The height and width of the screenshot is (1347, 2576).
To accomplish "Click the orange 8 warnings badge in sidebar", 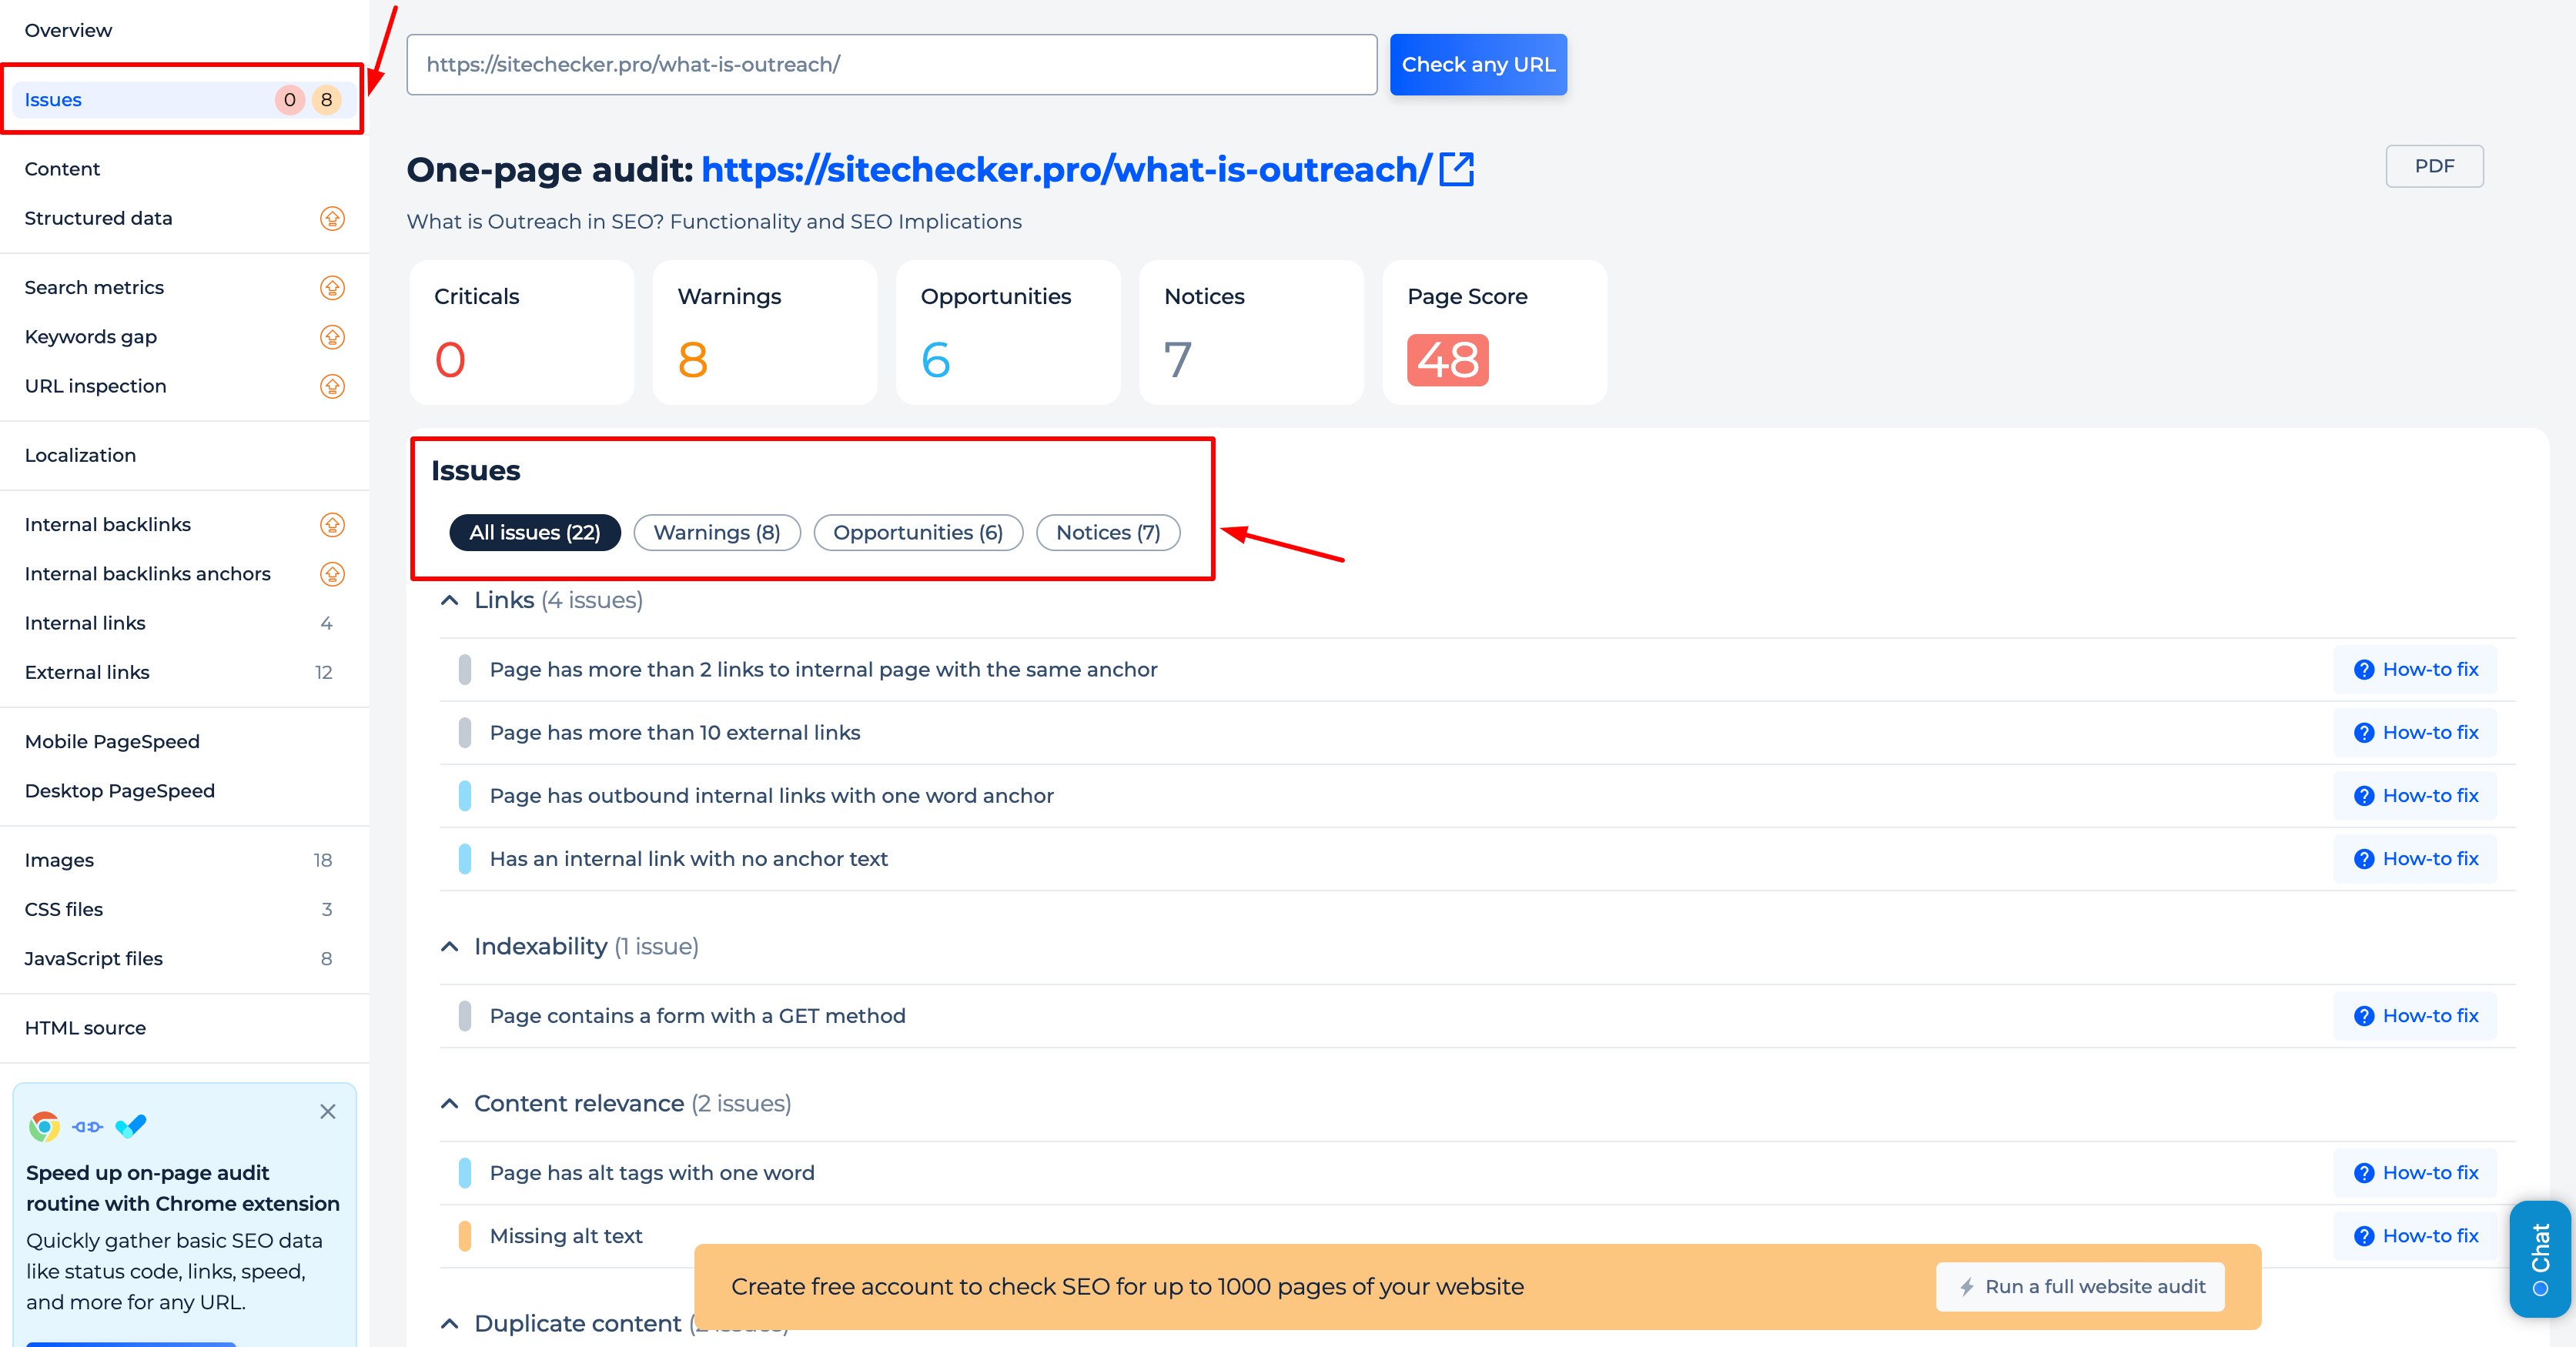I will (x=326, y=100).
